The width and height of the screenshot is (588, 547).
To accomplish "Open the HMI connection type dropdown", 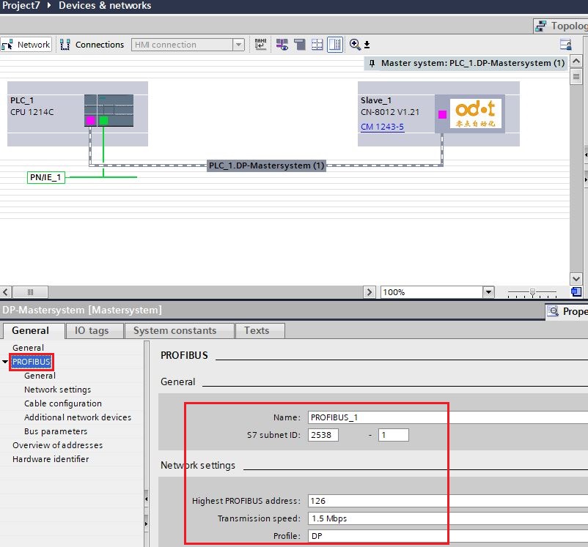I will 238,45.
